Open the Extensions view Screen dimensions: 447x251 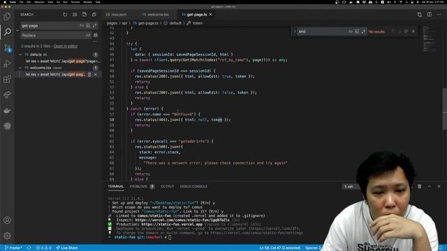point(7,79)
